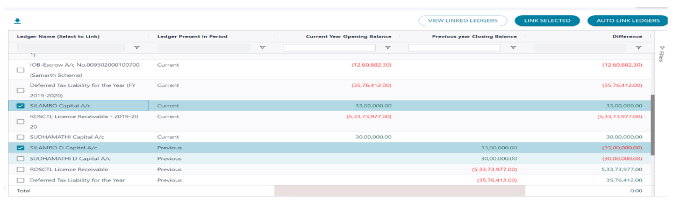Tick checkbox for SUDHAMATHI D Capital A/c
Viewport: 680px width, 218px height.
pyautogui.click(x=20, y=158)
